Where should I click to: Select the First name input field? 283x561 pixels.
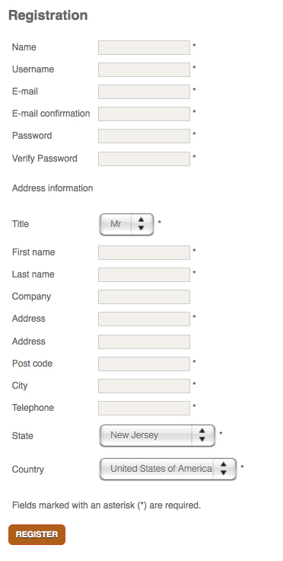[x=144, y=252]
